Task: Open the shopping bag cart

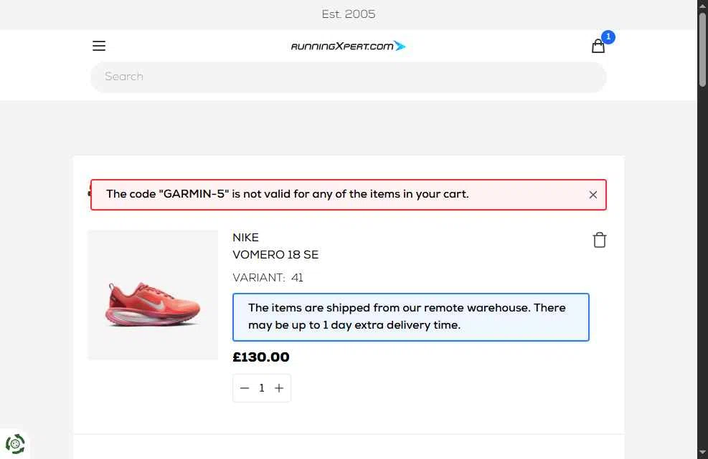Action: click(x=598, y=46)
